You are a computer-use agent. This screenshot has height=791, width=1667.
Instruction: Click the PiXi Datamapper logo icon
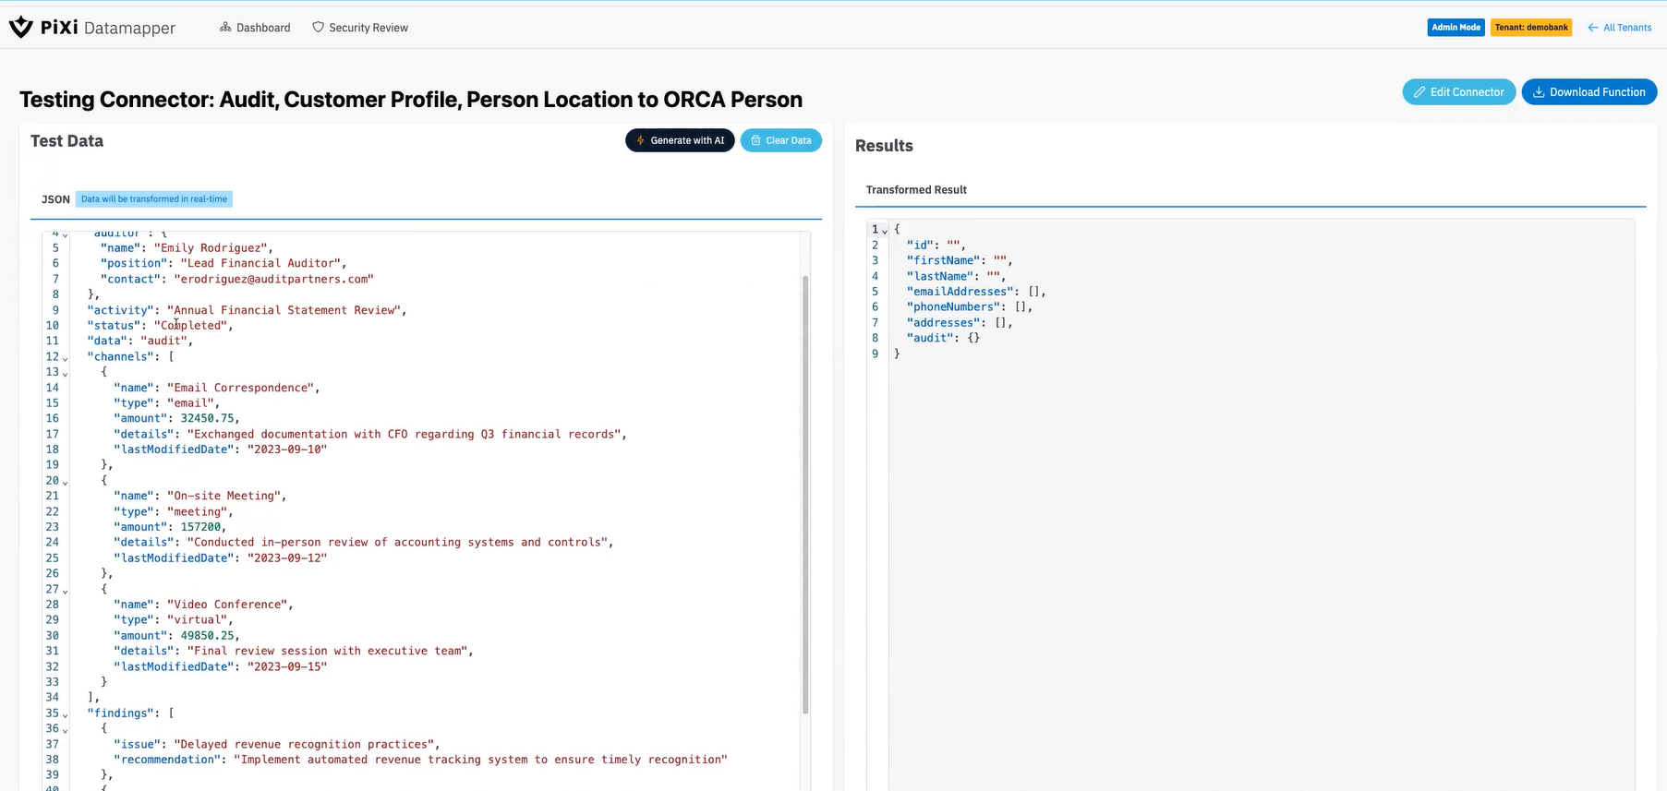pos(20,28)
